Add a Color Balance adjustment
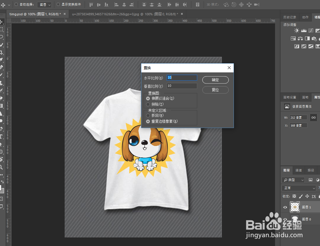Screen dimensions: 320x246 [x=300, y=39]
